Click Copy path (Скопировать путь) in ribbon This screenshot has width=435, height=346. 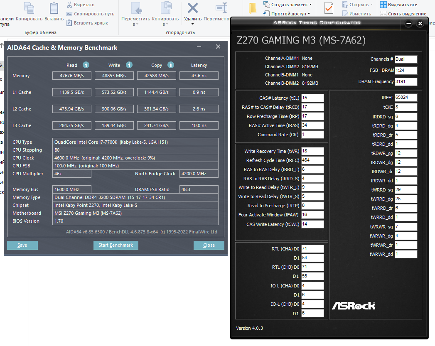pos(90,14)
